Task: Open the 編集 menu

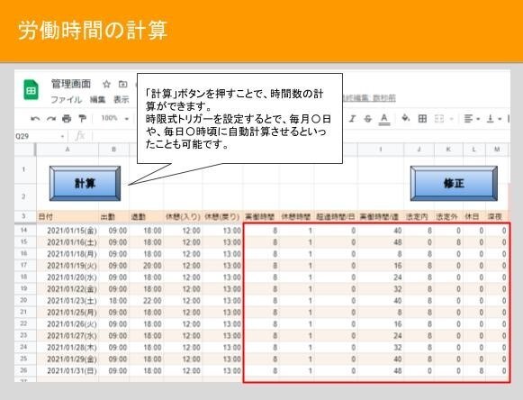Action: (x=97, y=99)
